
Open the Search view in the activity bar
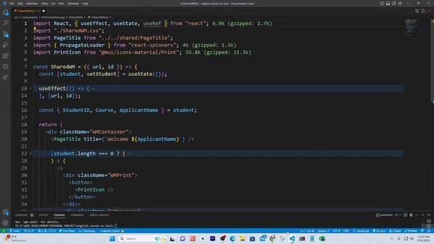[5, 23]
